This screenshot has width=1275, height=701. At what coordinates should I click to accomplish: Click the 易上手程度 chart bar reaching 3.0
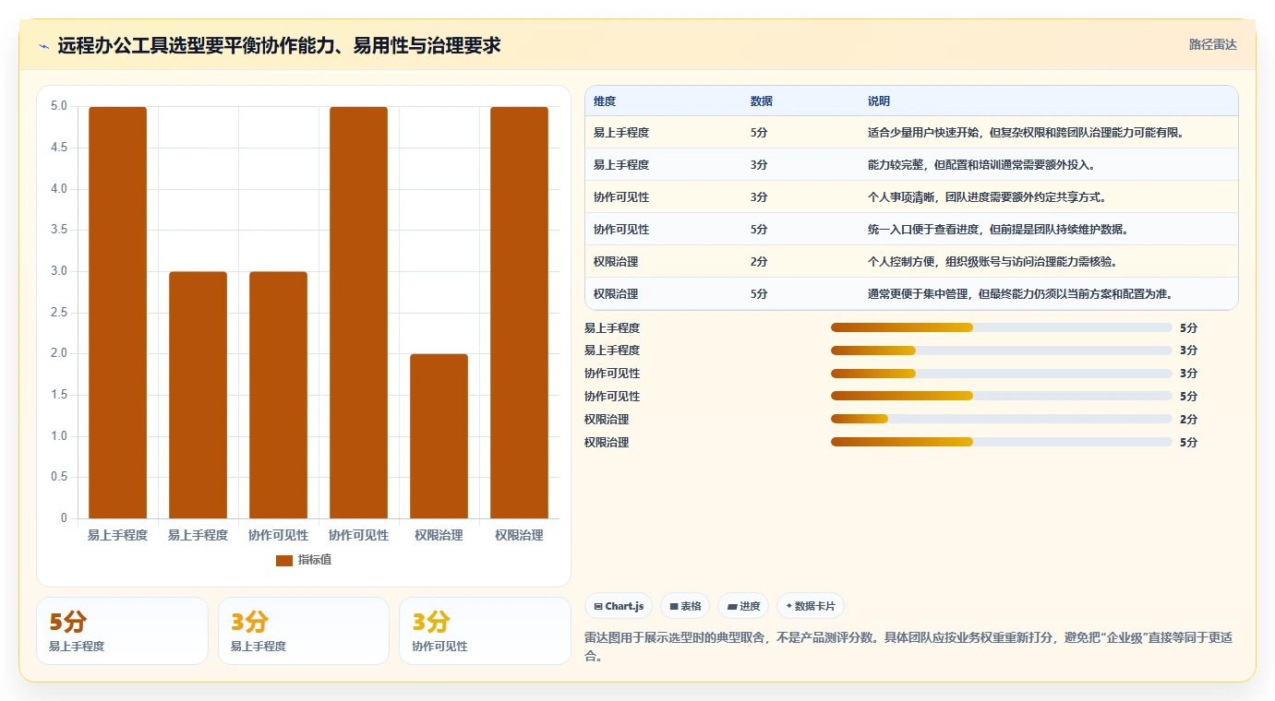point(198,395)
